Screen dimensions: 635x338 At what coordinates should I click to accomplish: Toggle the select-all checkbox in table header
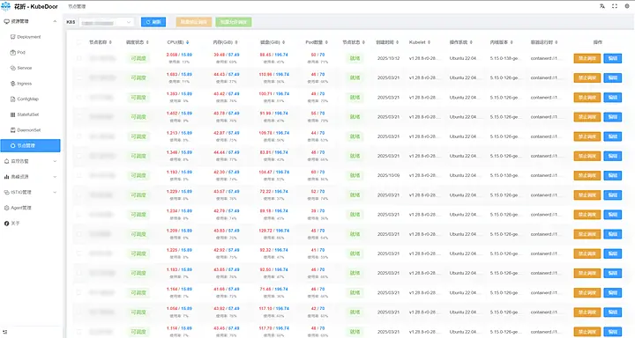pyautogui.click(x=79, y=42)
